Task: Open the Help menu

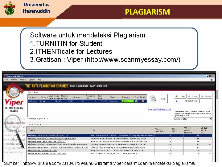Action: 39,80
